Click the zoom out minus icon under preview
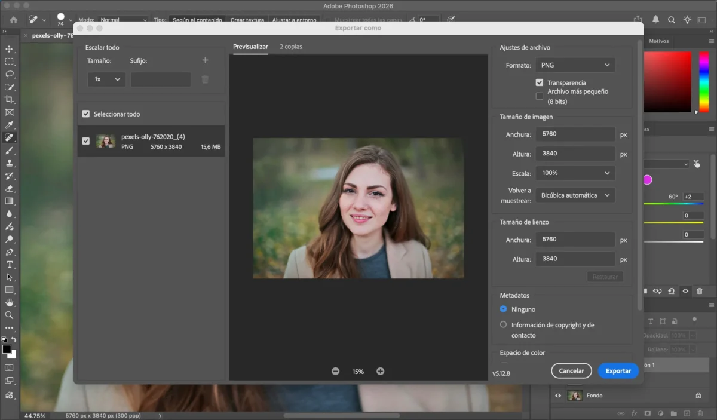Image resolution: width=717 pixels, height=420 pixels. [335, 372]
